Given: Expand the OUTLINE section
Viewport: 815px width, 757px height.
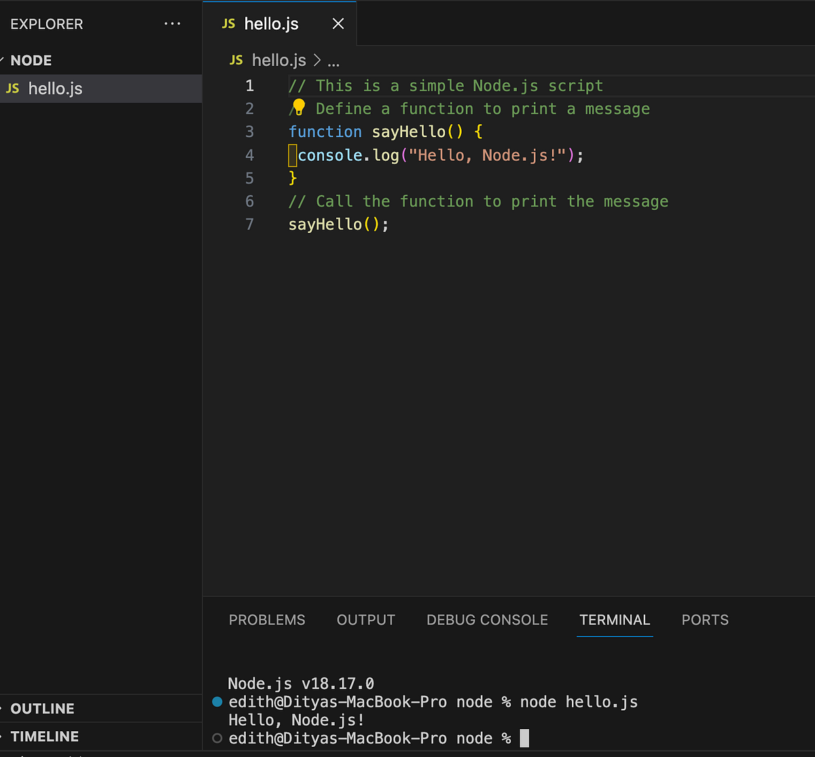Looking at the screenshot, I should click(43, 708).
